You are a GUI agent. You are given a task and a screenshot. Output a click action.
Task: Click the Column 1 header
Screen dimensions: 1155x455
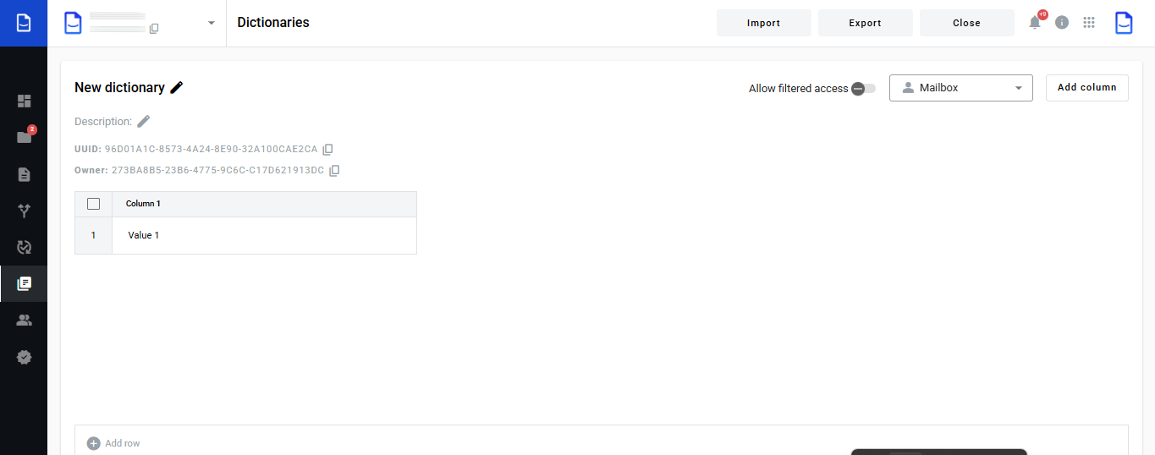tap(143, 204)
